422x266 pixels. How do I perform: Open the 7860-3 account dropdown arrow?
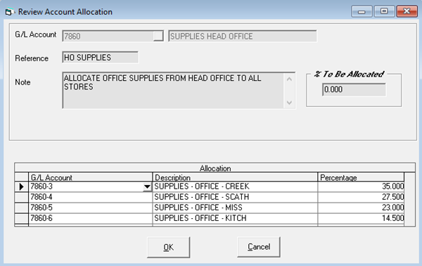(x=147, y=186)
